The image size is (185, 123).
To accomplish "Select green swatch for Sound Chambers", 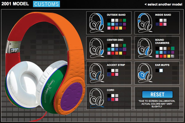I will [x=173, y=49].
